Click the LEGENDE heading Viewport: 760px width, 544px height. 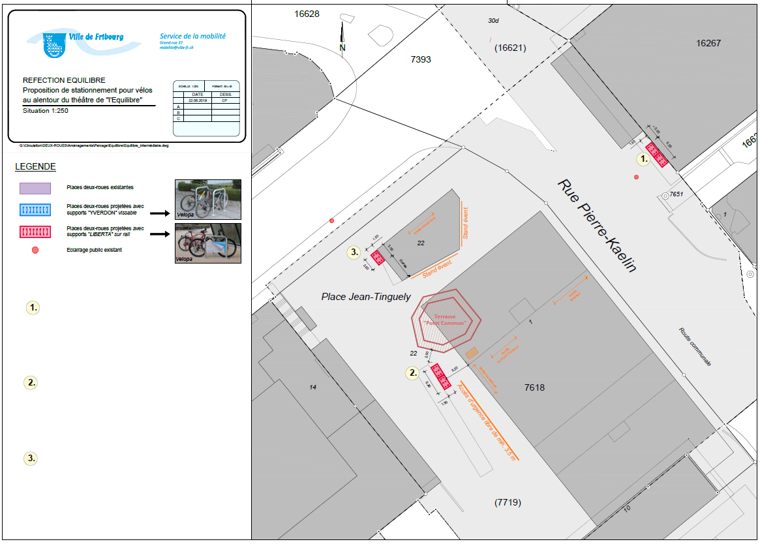[x=35, y=167]
